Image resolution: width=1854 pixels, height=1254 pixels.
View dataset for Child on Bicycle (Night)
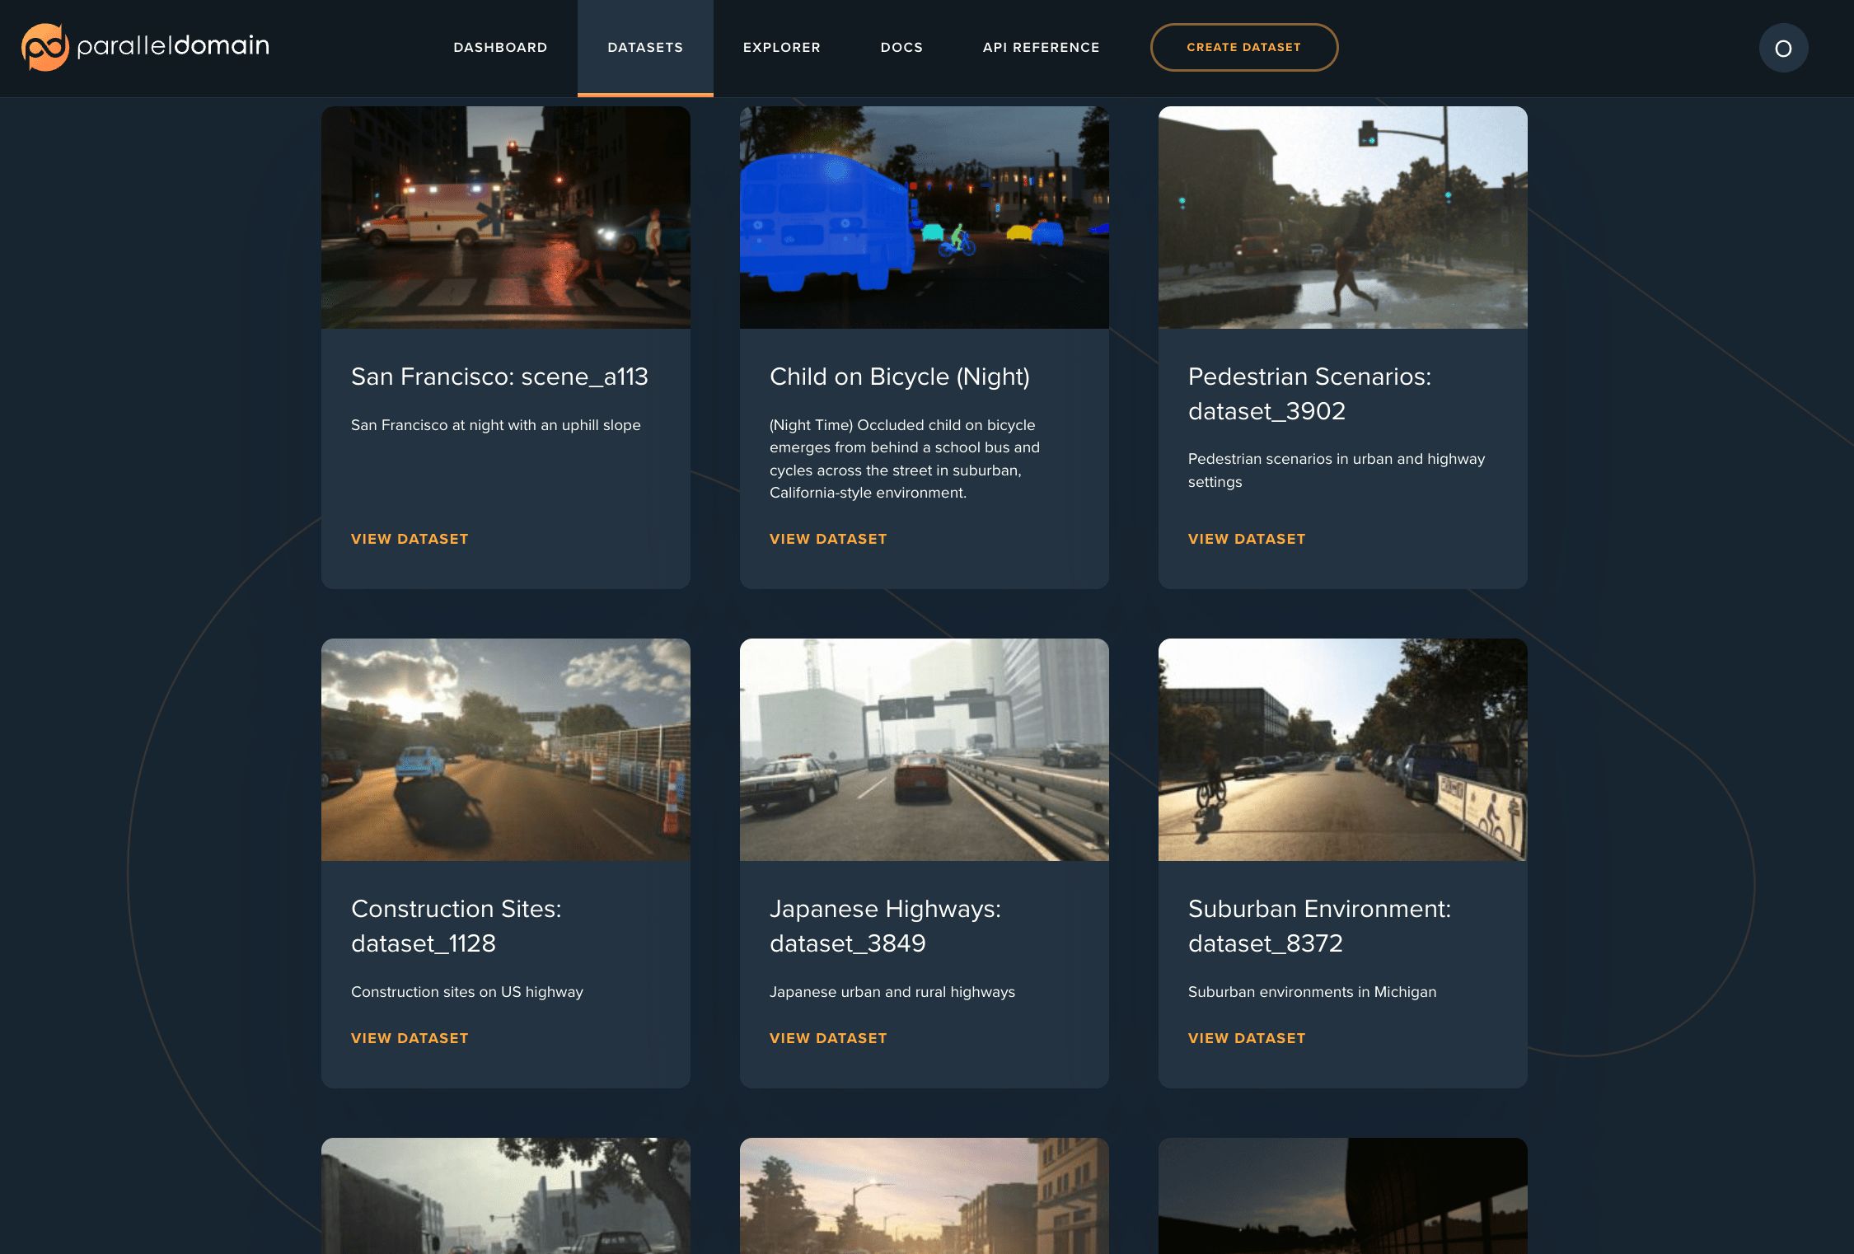(828, 539)
